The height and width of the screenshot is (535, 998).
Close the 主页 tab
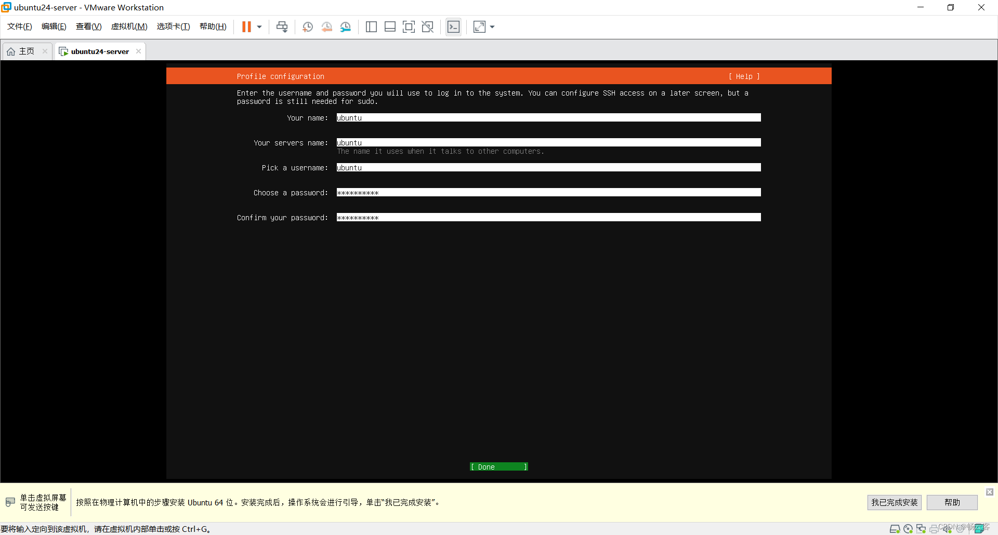click(45, 51)
